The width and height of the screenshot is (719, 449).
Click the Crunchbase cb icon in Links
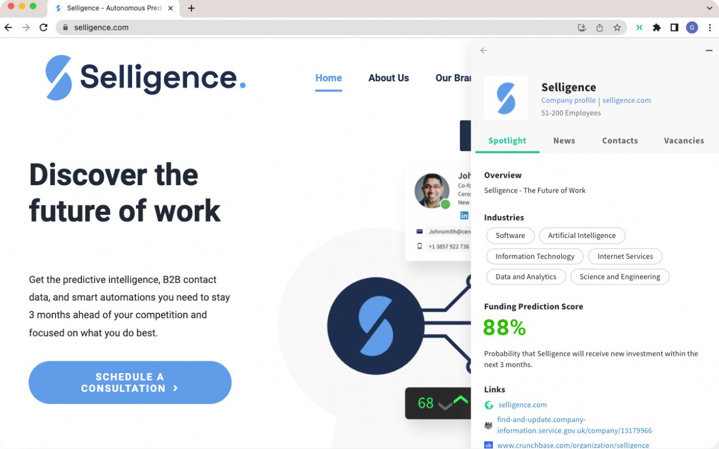click(488, 445)
